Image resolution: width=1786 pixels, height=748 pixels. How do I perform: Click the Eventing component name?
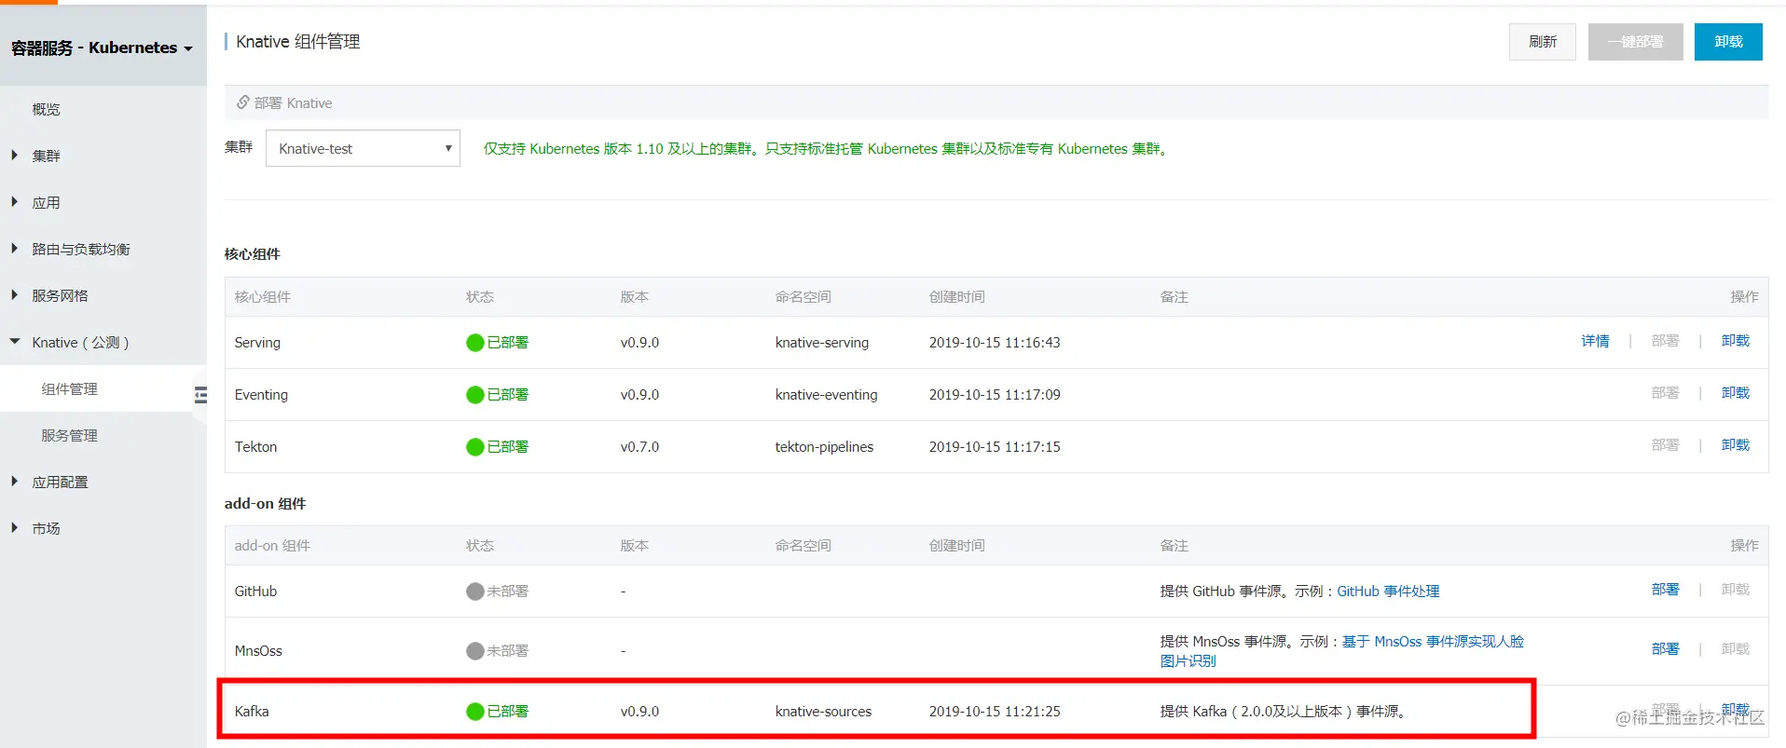pyautogui.click(x=261, y=395)
